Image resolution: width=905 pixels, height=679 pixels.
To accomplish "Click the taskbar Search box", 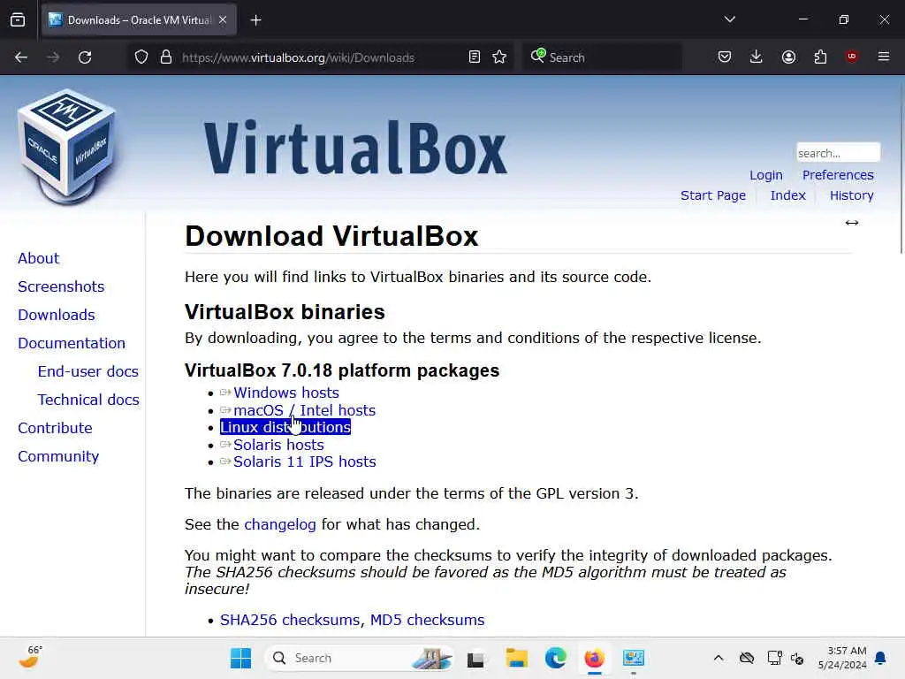I will pyautogui.click(x=359, y=658).
